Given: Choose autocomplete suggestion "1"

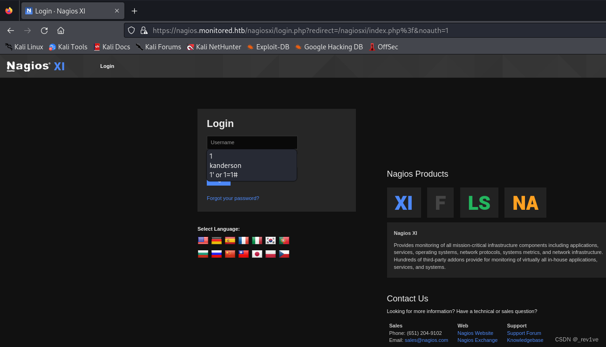Looking at the screenshot, I should point(252,156).
